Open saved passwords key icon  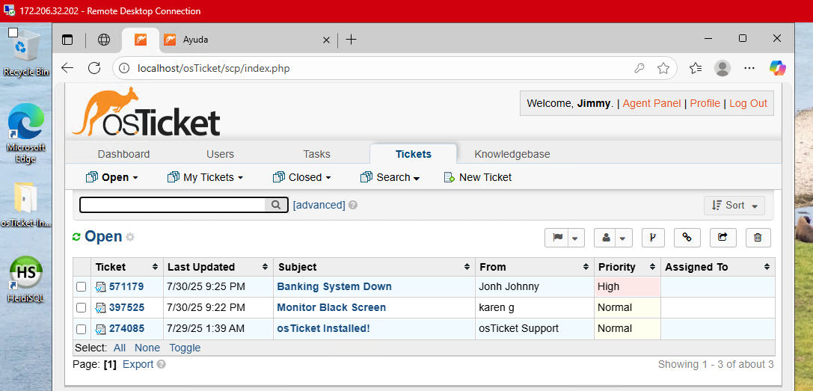(x=639, y=68)
